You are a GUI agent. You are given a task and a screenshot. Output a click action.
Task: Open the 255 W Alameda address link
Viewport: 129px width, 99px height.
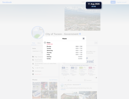(45, 64)
